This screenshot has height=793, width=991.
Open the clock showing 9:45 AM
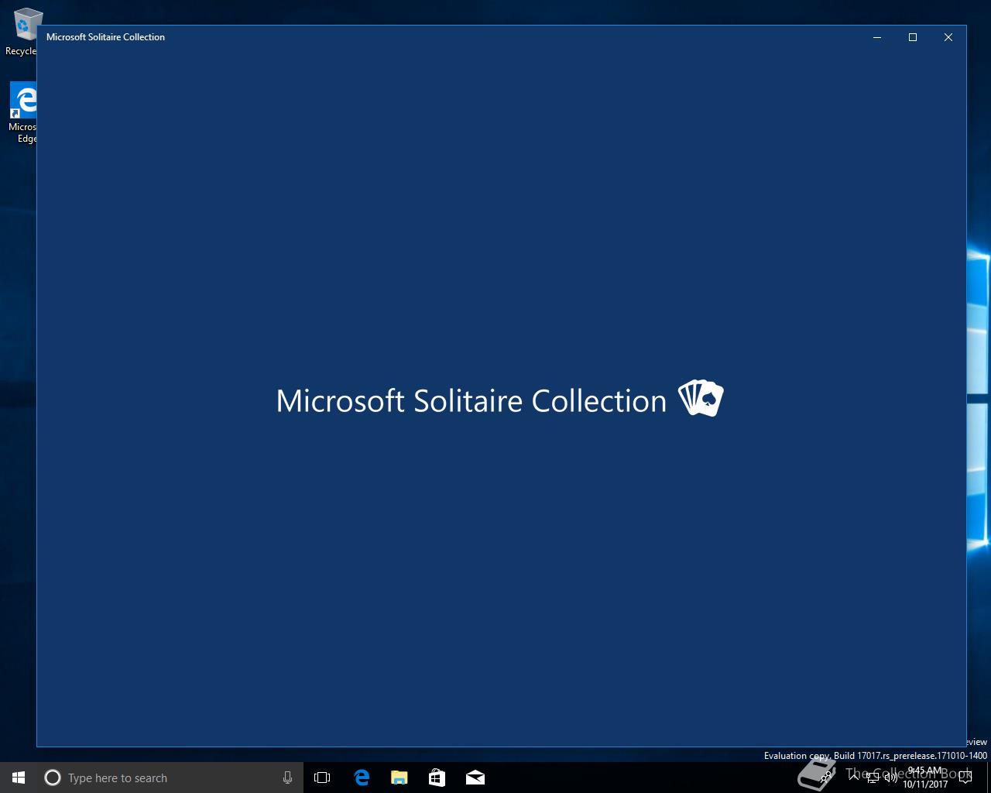[x=924, y=778]
